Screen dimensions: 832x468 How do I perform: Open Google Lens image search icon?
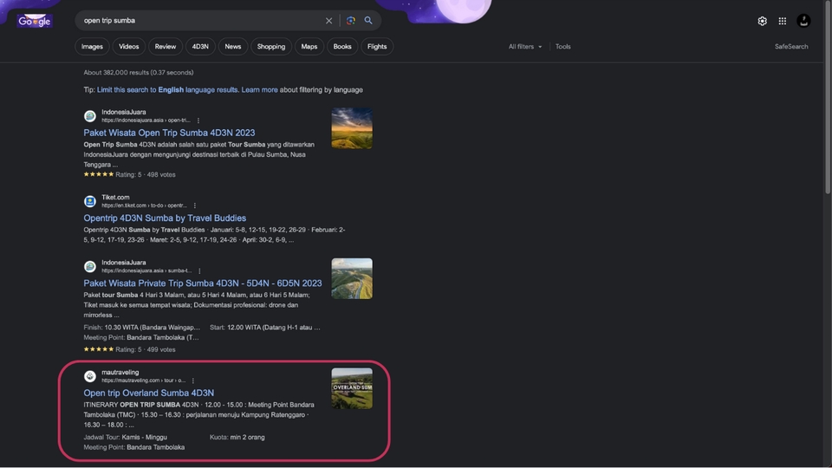(351, 21)
